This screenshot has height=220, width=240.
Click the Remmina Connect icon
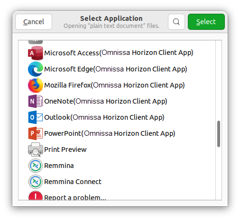point(36,182)
